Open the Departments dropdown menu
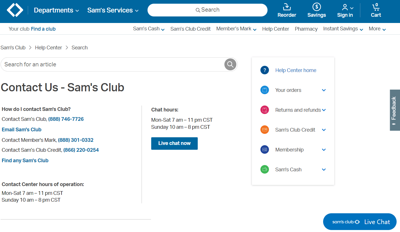This screenshot has width=400, height=232. 56,10
